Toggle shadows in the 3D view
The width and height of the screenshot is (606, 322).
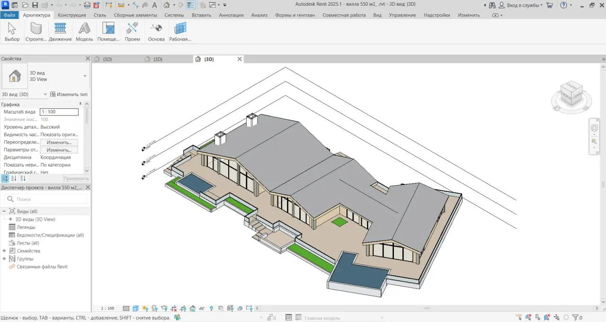coord(154,308)
